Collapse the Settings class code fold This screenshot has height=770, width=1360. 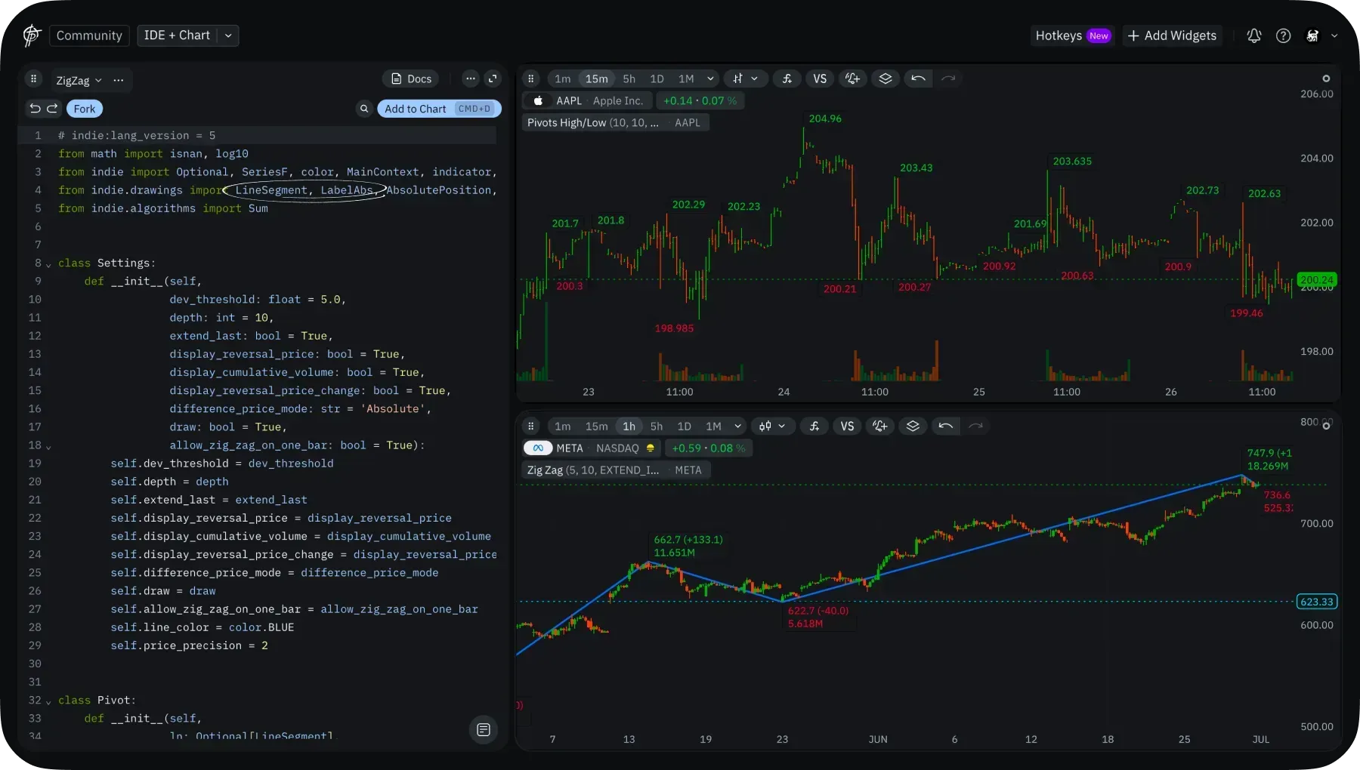coord(48,264)
